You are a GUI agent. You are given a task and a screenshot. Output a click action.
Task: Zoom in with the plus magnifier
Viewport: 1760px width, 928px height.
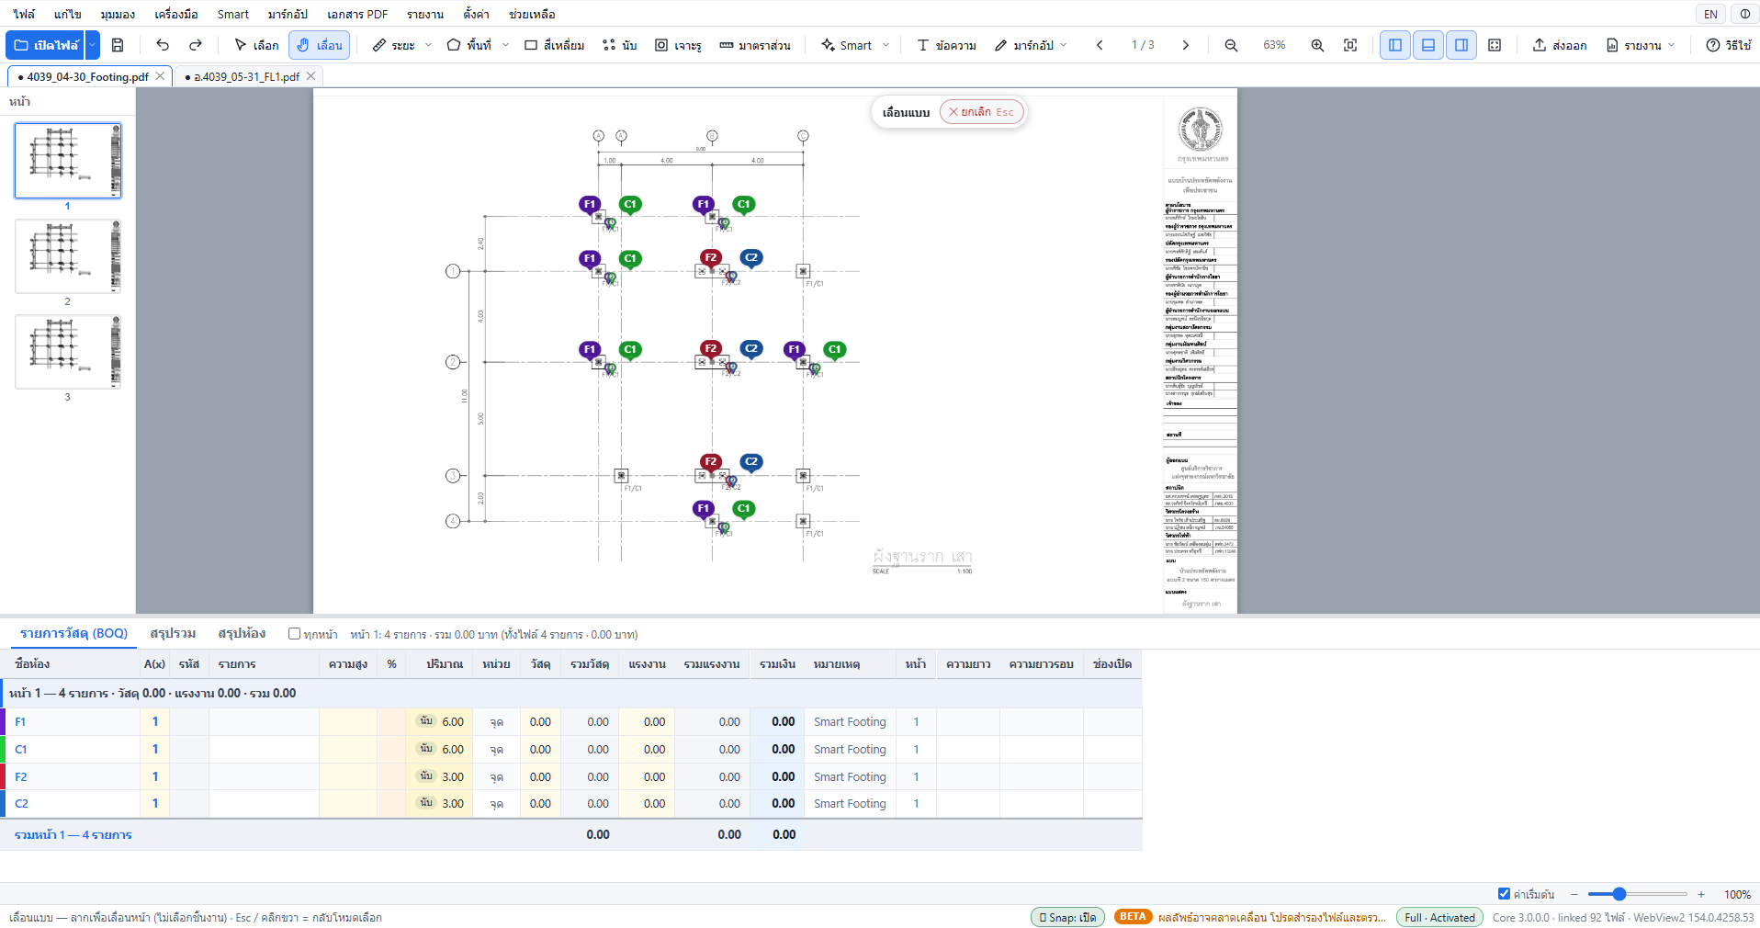[x=1317, y=45]
